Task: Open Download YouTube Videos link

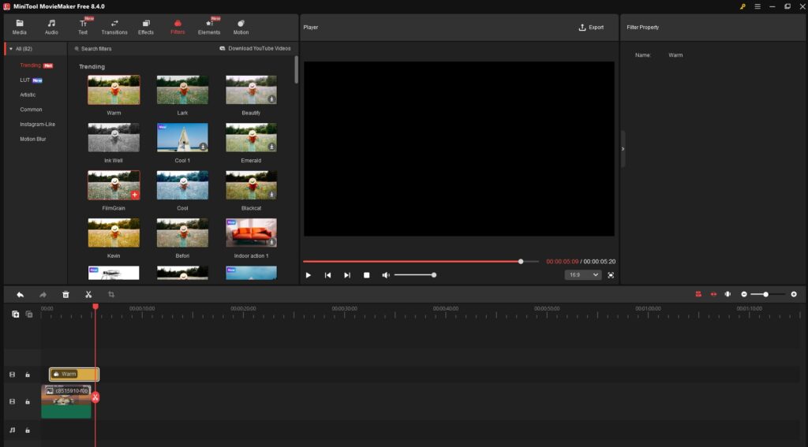Action: click(255, 48)
